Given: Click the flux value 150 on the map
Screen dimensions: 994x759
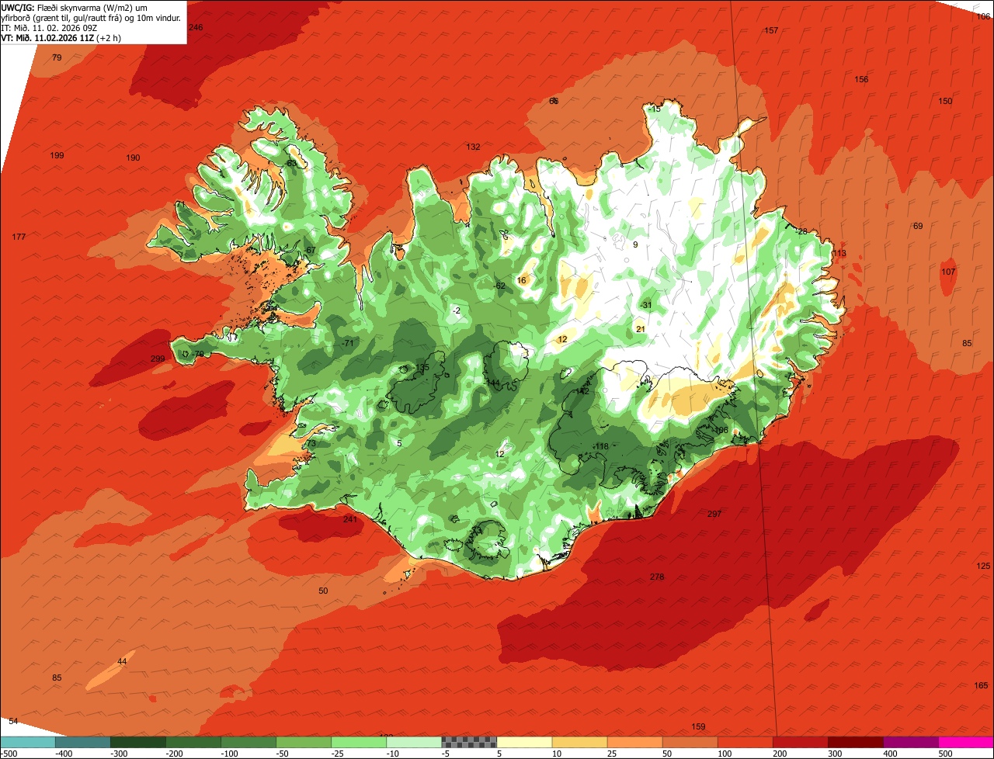Looking at the screenshot, I should click(x=945, y=101).
